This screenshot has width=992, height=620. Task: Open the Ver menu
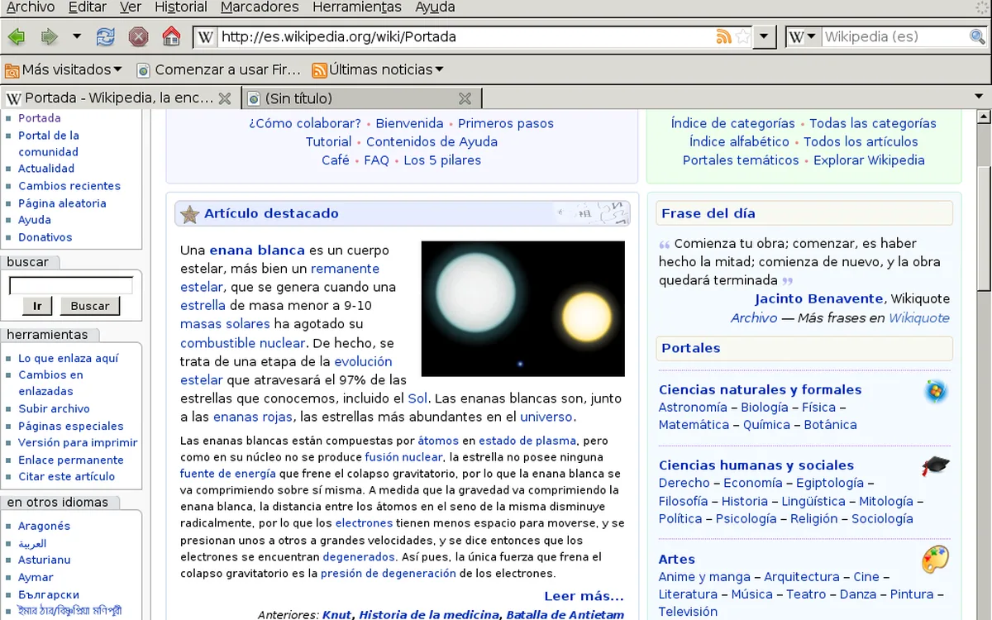pos(130,7)
